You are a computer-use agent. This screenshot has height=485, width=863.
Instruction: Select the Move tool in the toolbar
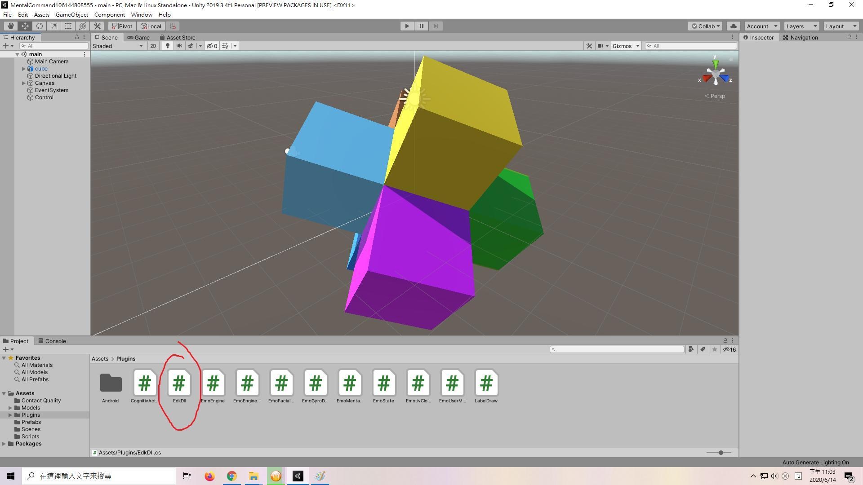pos(25,26)
